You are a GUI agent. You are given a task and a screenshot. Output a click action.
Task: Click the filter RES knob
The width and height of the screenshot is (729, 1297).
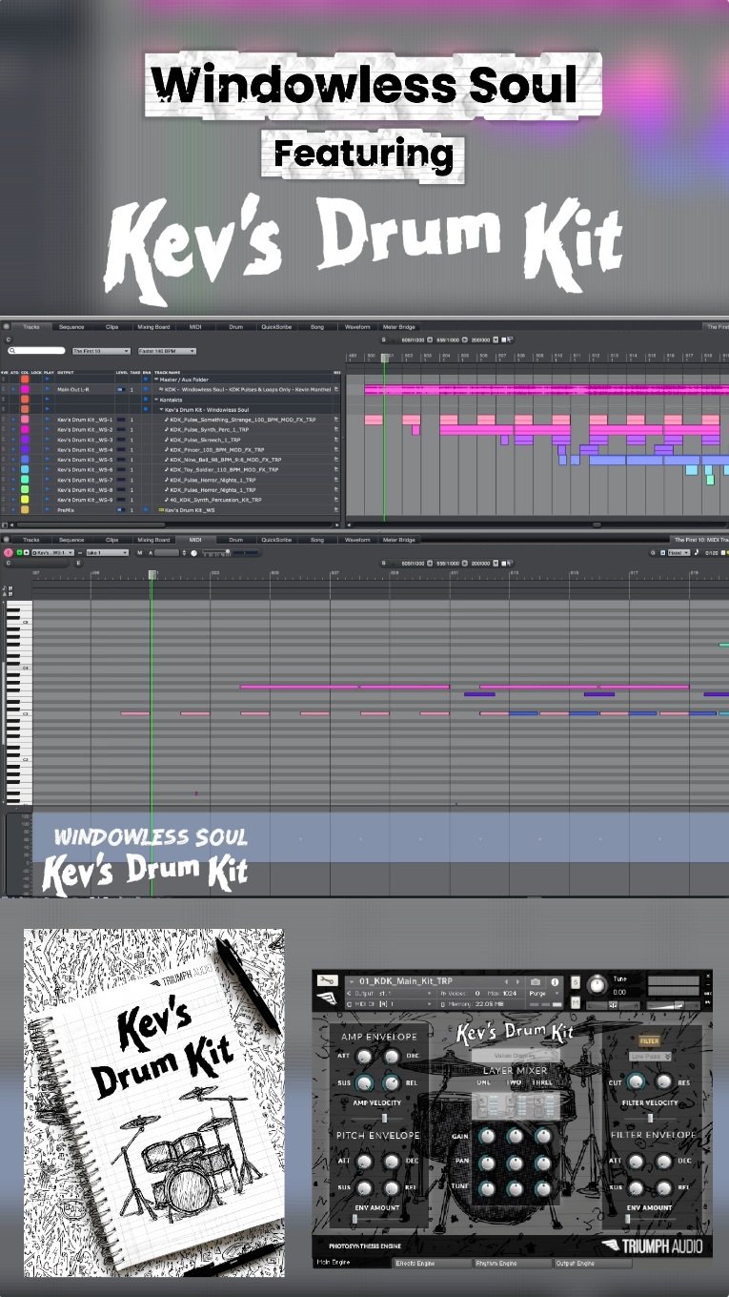[x=663, y=1081]
